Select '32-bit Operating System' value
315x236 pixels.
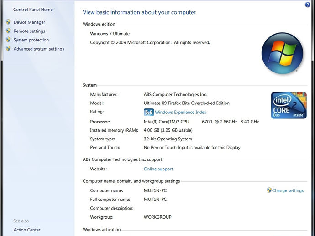tap(168, 139)
